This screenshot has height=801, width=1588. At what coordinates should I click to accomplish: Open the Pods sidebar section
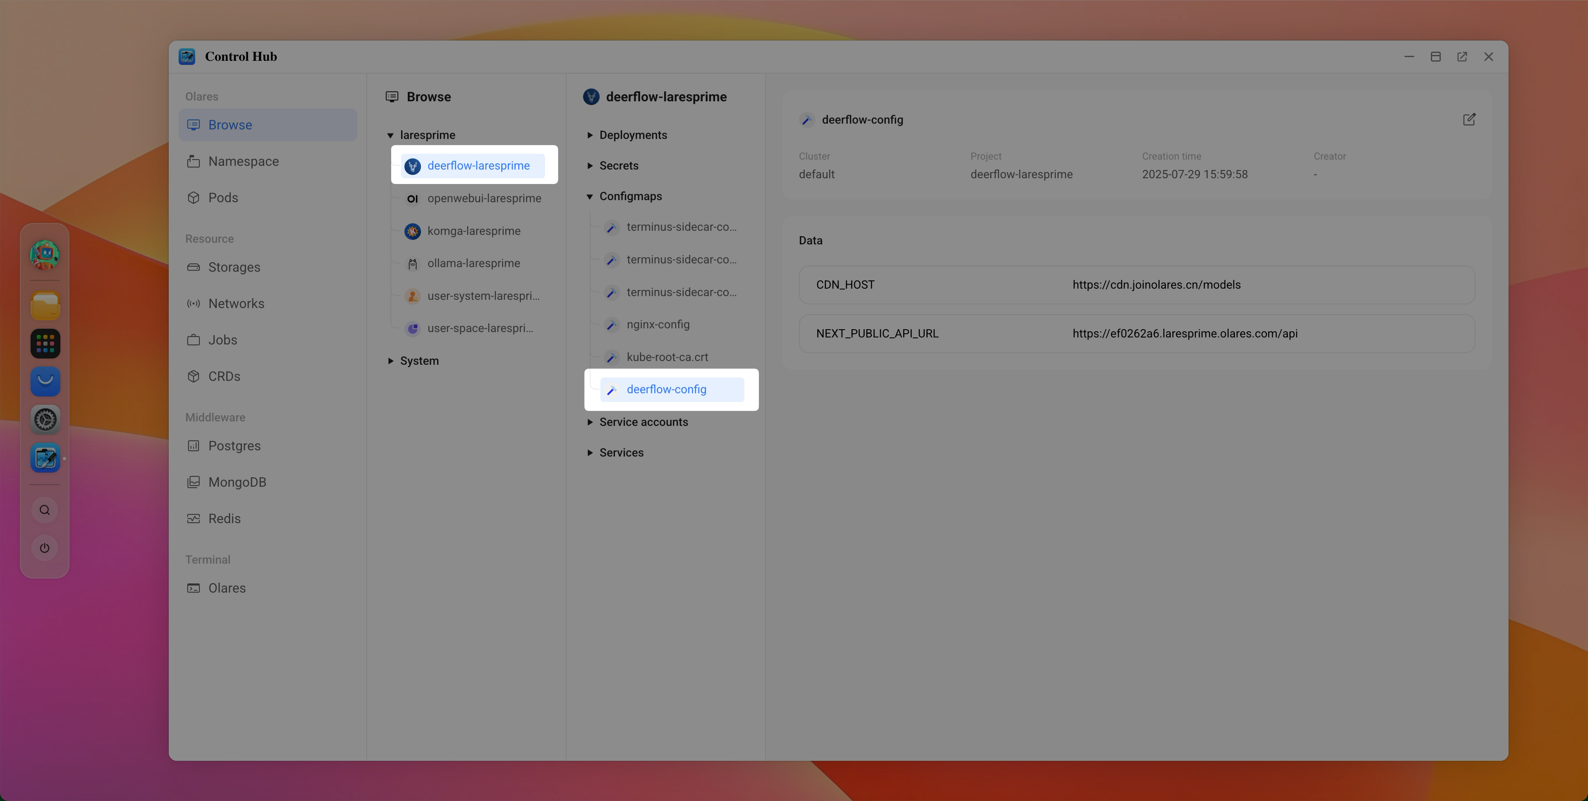[x=222, y=197]
